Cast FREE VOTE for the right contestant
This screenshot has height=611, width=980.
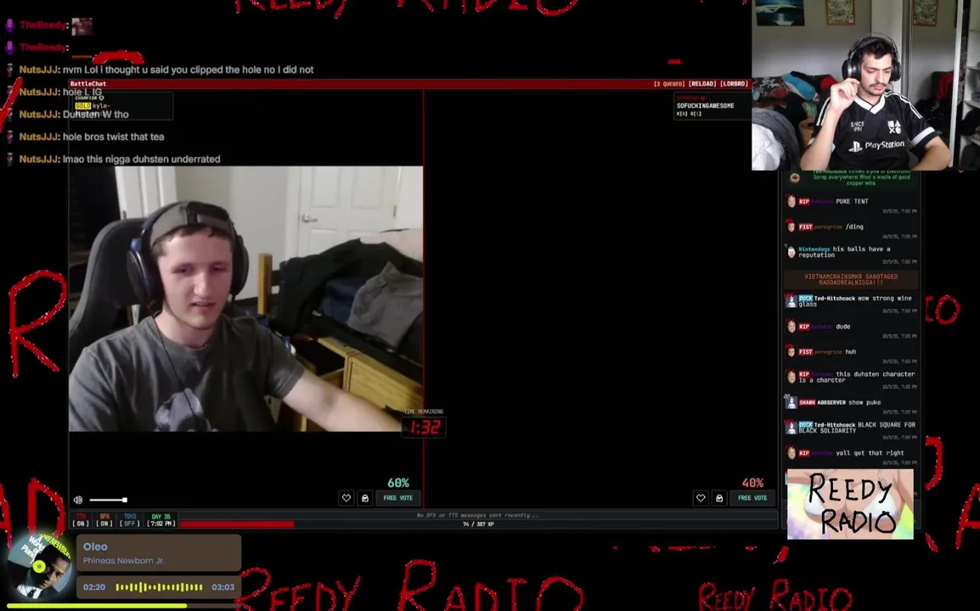pos(752,498)
